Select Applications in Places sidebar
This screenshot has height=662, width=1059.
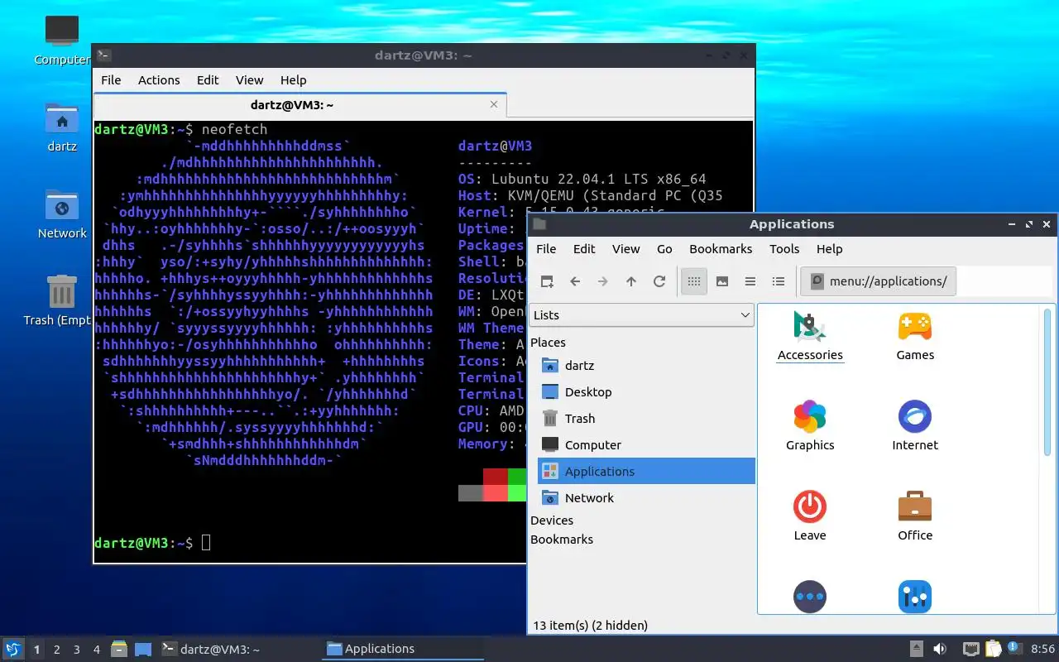tap(646, 471)
